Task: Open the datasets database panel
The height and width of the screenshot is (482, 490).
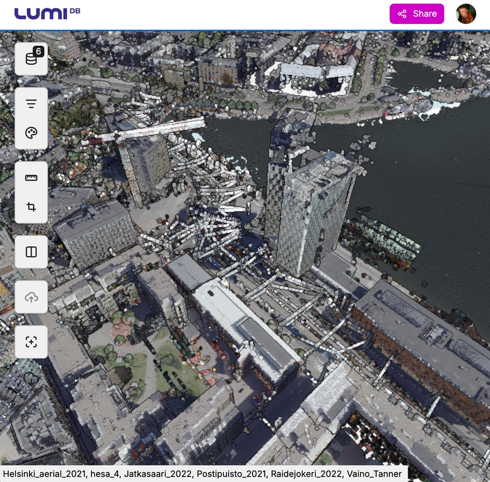Action: 30,59
